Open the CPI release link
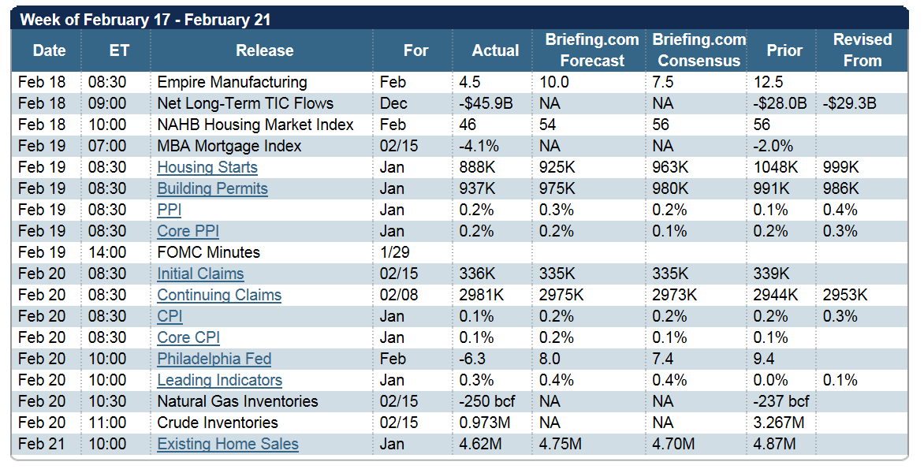The width and height of the screenshot is (924, 473). pyautogui.click(x=170, y=316)
